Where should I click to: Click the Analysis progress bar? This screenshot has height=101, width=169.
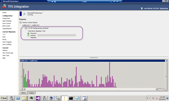[57, 36]
